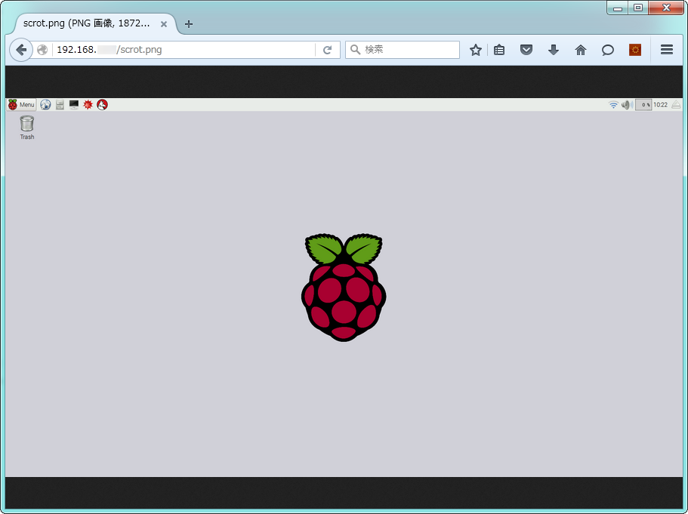
Task: Select the Trash icon on the desktop
Action: 26,128
